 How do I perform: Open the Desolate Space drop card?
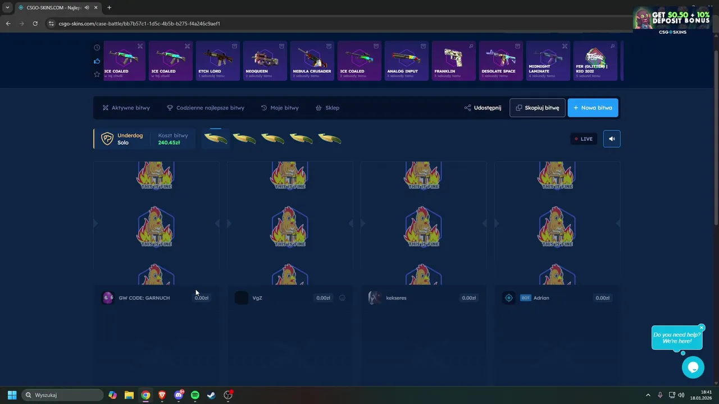click(501, 61)
